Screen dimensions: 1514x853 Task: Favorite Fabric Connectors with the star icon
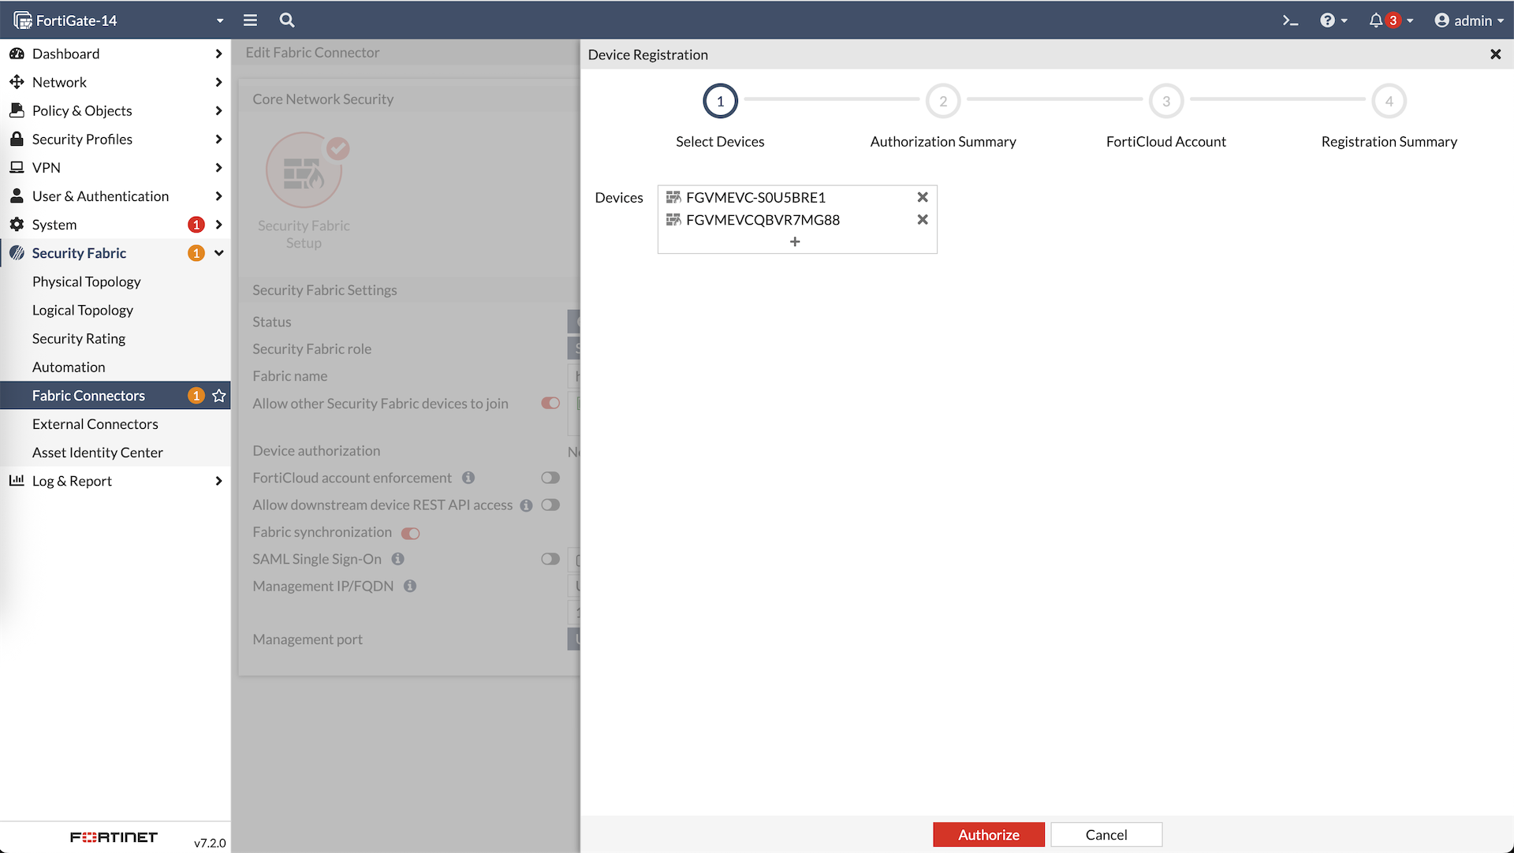[219, 396]
